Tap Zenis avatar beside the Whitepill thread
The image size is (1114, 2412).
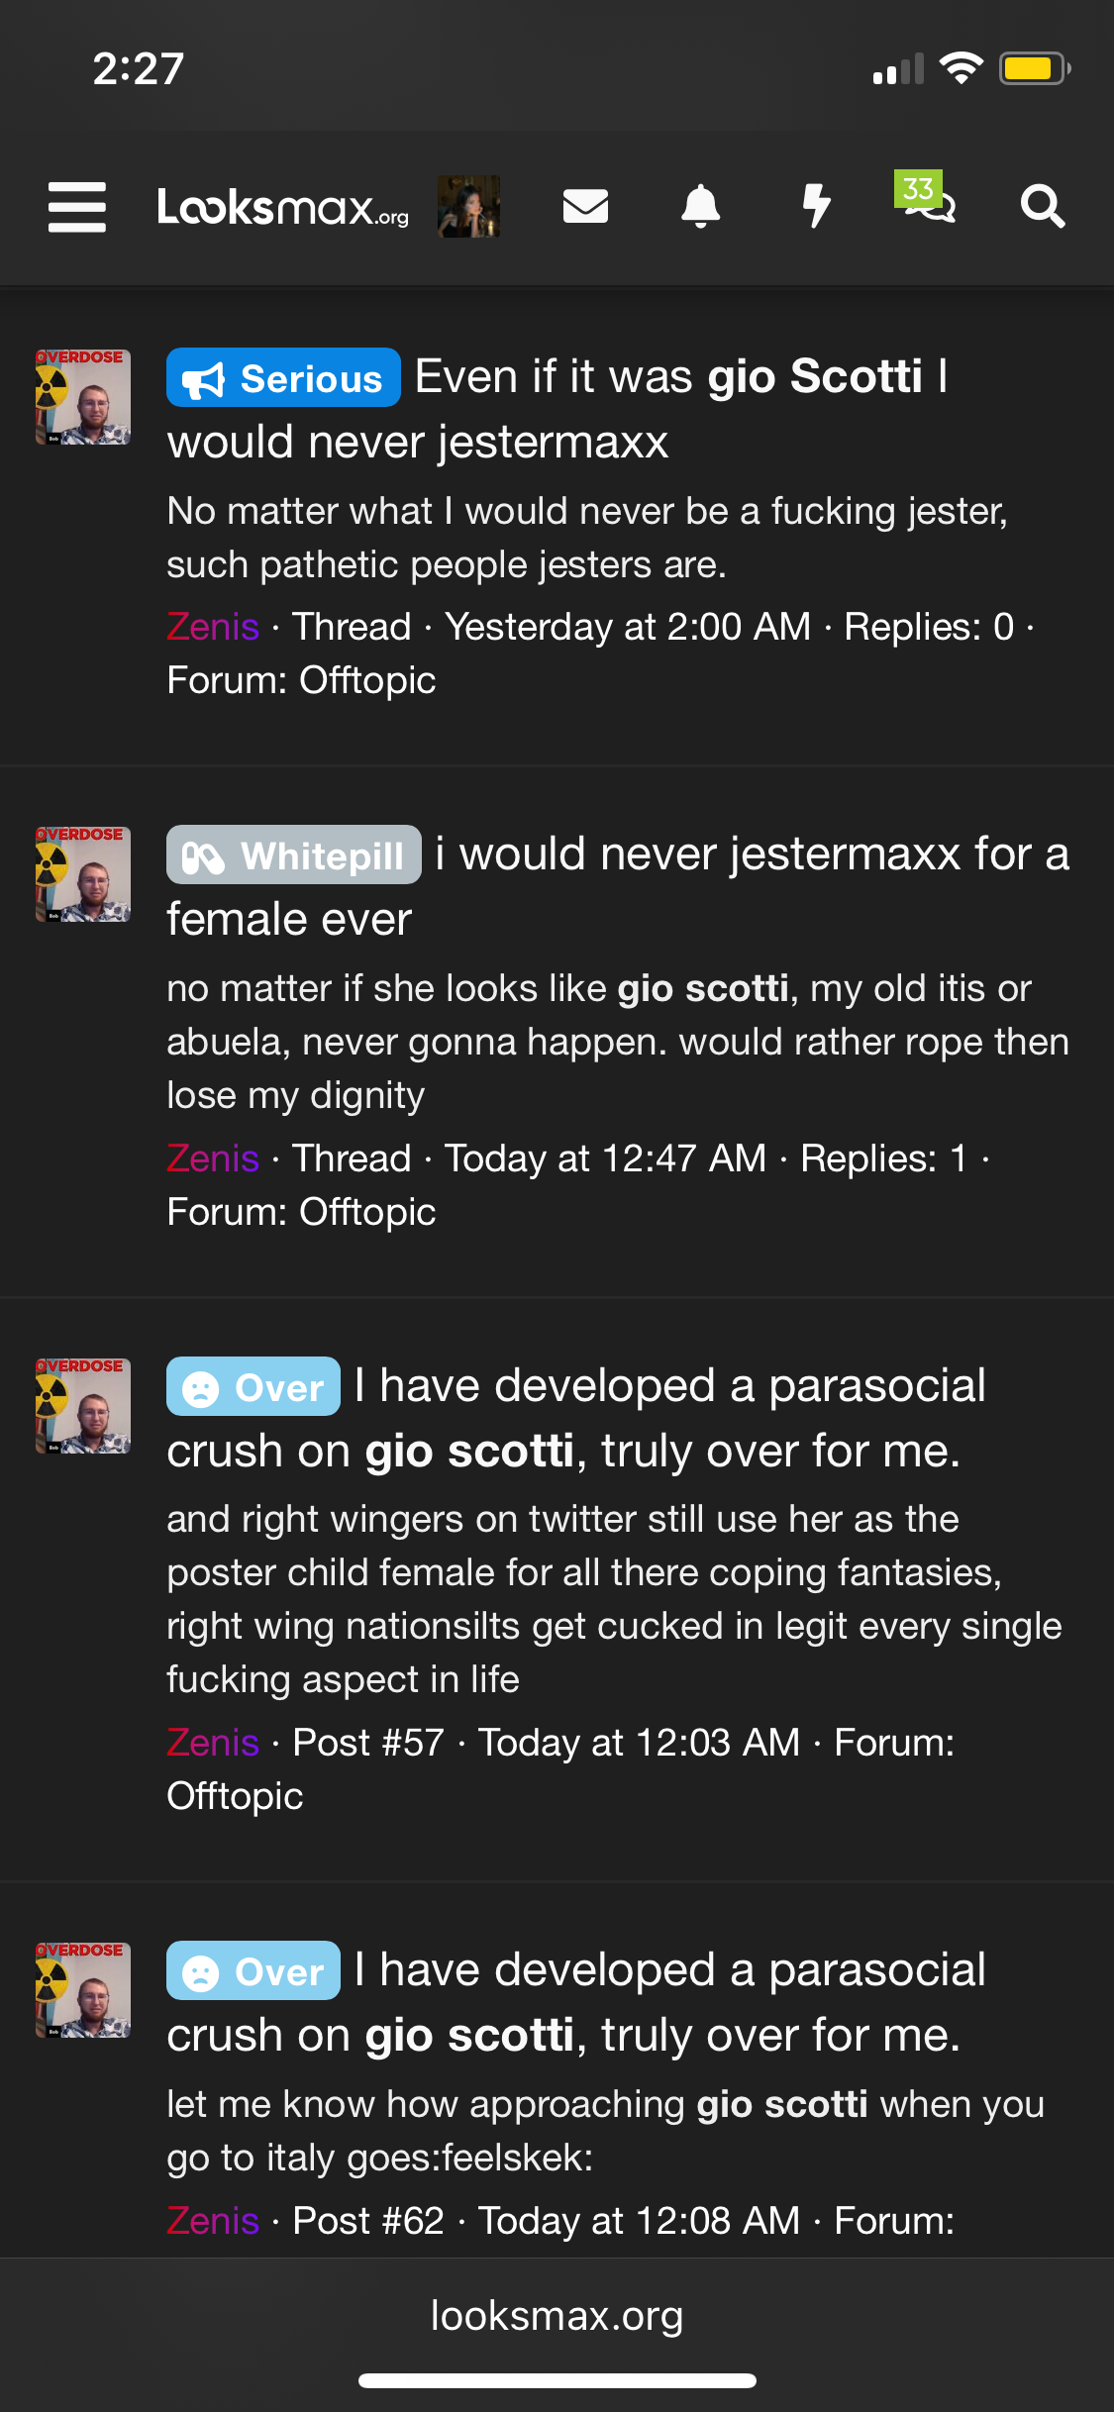click(x=83, y=874)
